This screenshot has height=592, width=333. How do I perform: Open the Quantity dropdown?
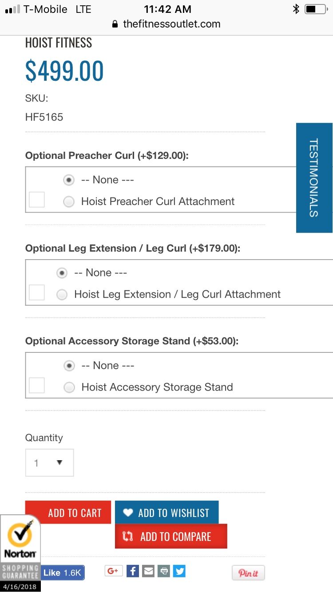click(x=49, y=463)
